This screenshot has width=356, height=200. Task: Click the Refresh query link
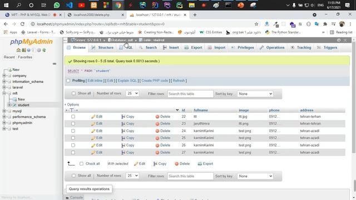(179, 81)
